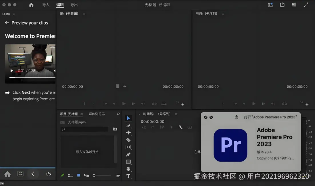Open the 源 monitor panel menu
The image size is (315, 186).
click(x=84, y=13)
